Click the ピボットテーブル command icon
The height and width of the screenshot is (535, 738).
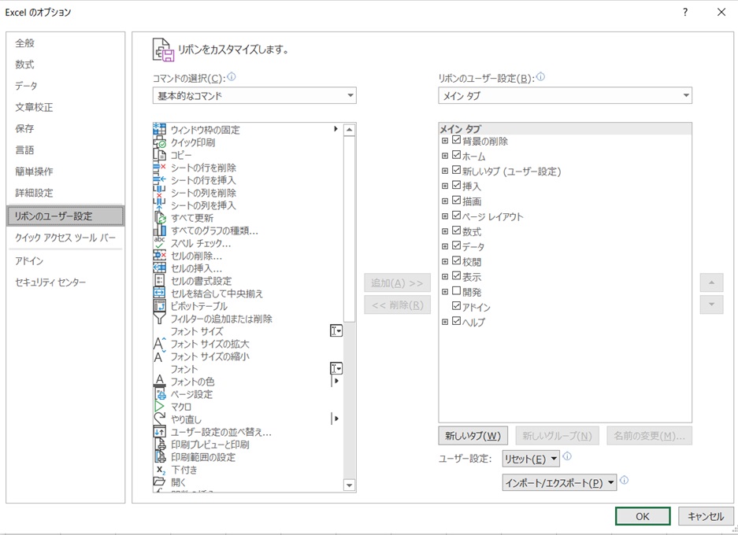pyautogui.click(x=160, y=306)
